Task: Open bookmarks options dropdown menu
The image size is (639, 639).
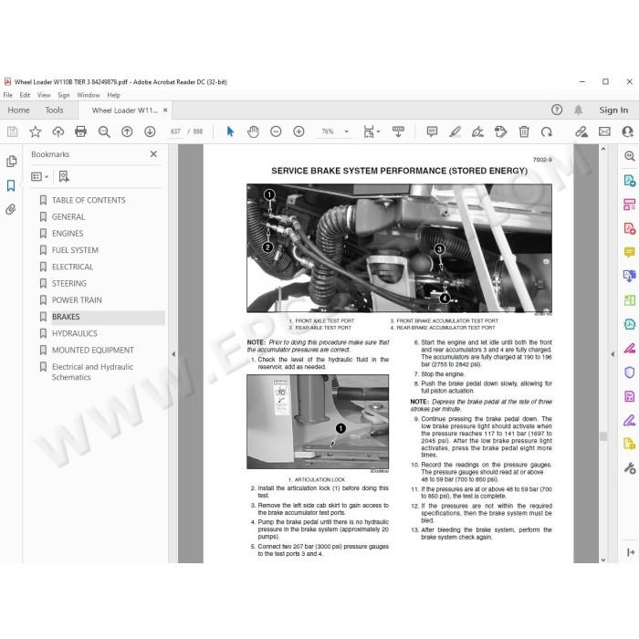Action: [x=40, y=176]
